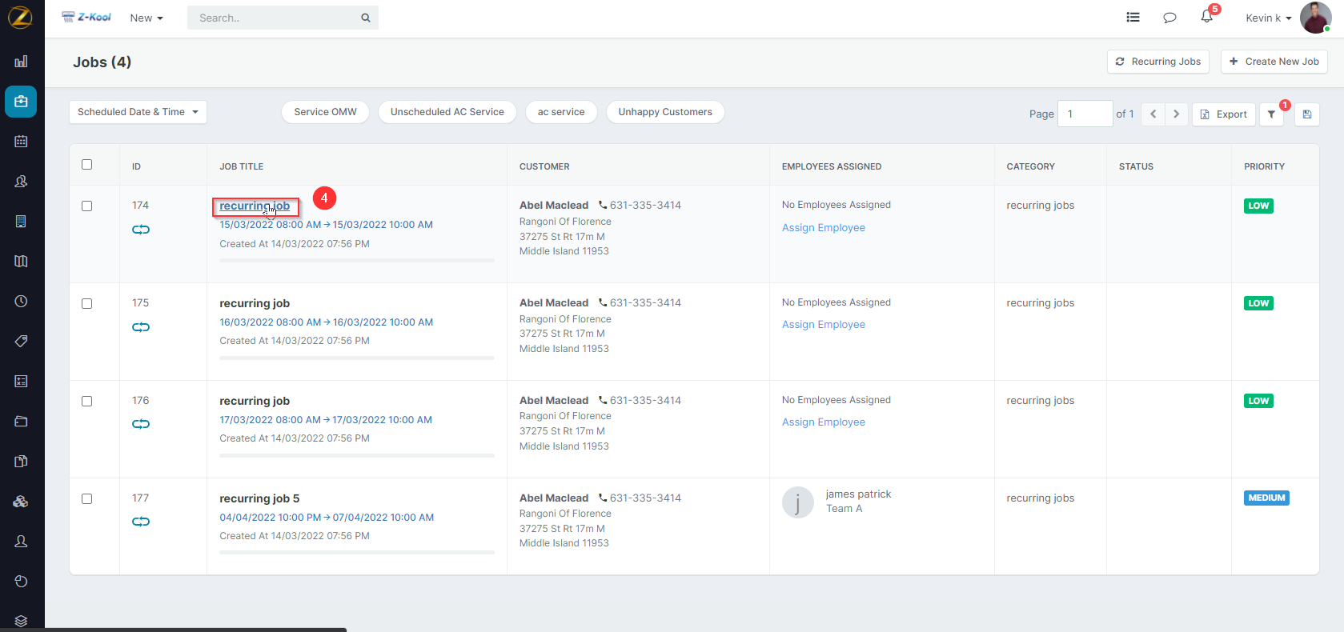
Task: Open the dashboard chart icon in sidebar
Action: pos(22,62)
